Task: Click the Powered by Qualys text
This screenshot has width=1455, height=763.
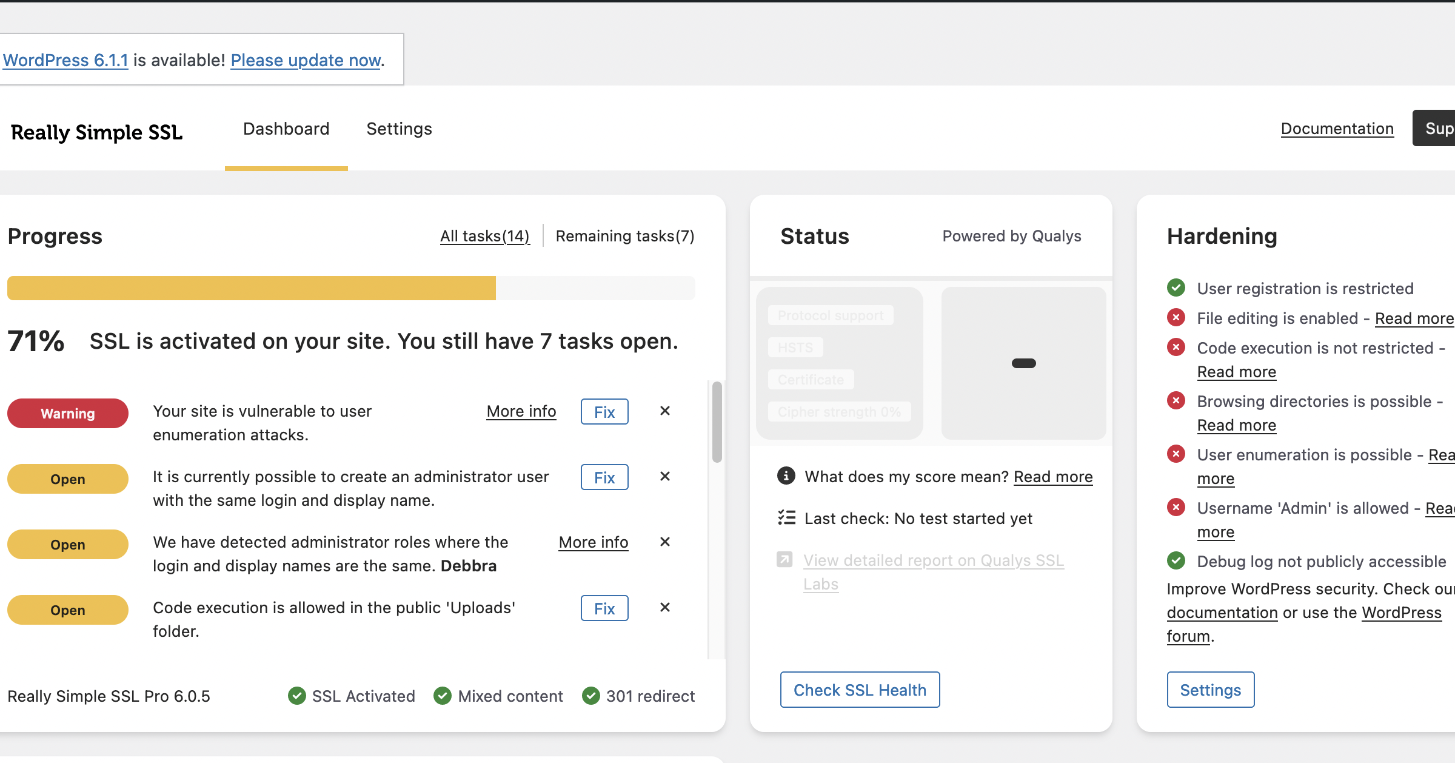Action: click(x=1012, y=236)
